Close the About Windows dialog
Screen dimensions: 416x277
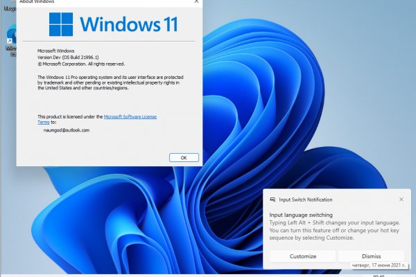[x=197, y=2]
